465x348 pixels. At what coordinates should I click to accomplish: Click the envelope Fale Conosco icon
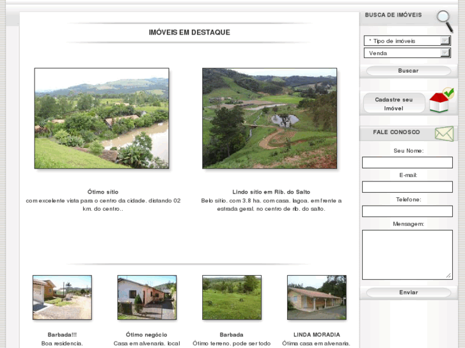(x=445, y=133)
